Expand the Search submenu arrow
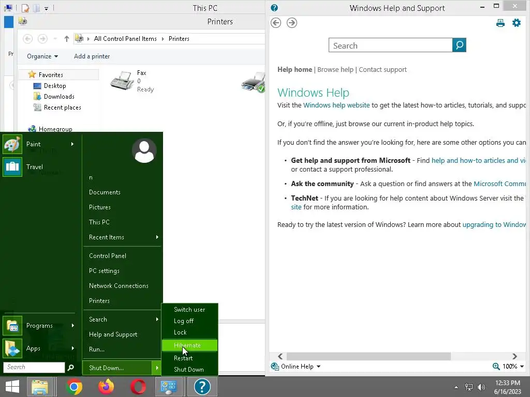The image size is (530, 397). coord(157,319)
